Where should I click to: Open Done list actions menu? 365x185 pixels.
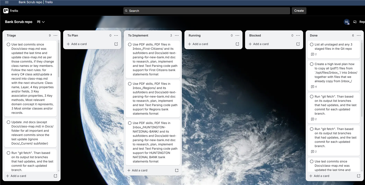click(x=358, y=35)
